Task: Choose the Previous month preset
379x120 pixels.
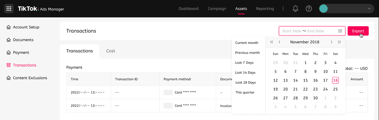Action: pos(247,53)
